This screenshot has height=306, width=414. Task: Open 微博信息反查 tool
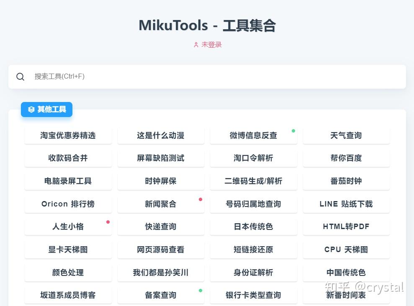[x=254, y=135]
